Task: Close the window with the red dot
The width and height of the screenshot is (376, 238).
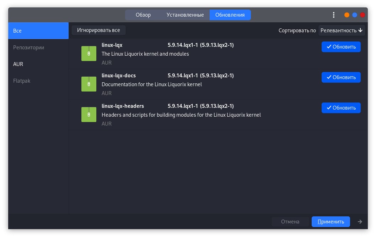Action: point(362,15)
